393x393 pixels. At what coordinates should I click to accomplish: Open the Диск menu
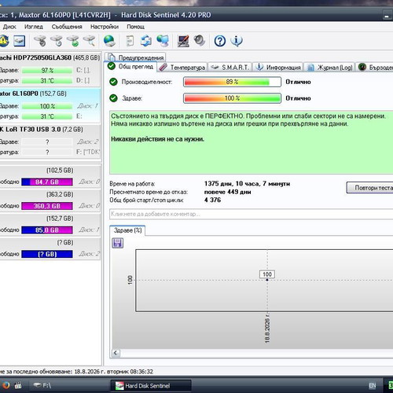click(x=9, y=27)
